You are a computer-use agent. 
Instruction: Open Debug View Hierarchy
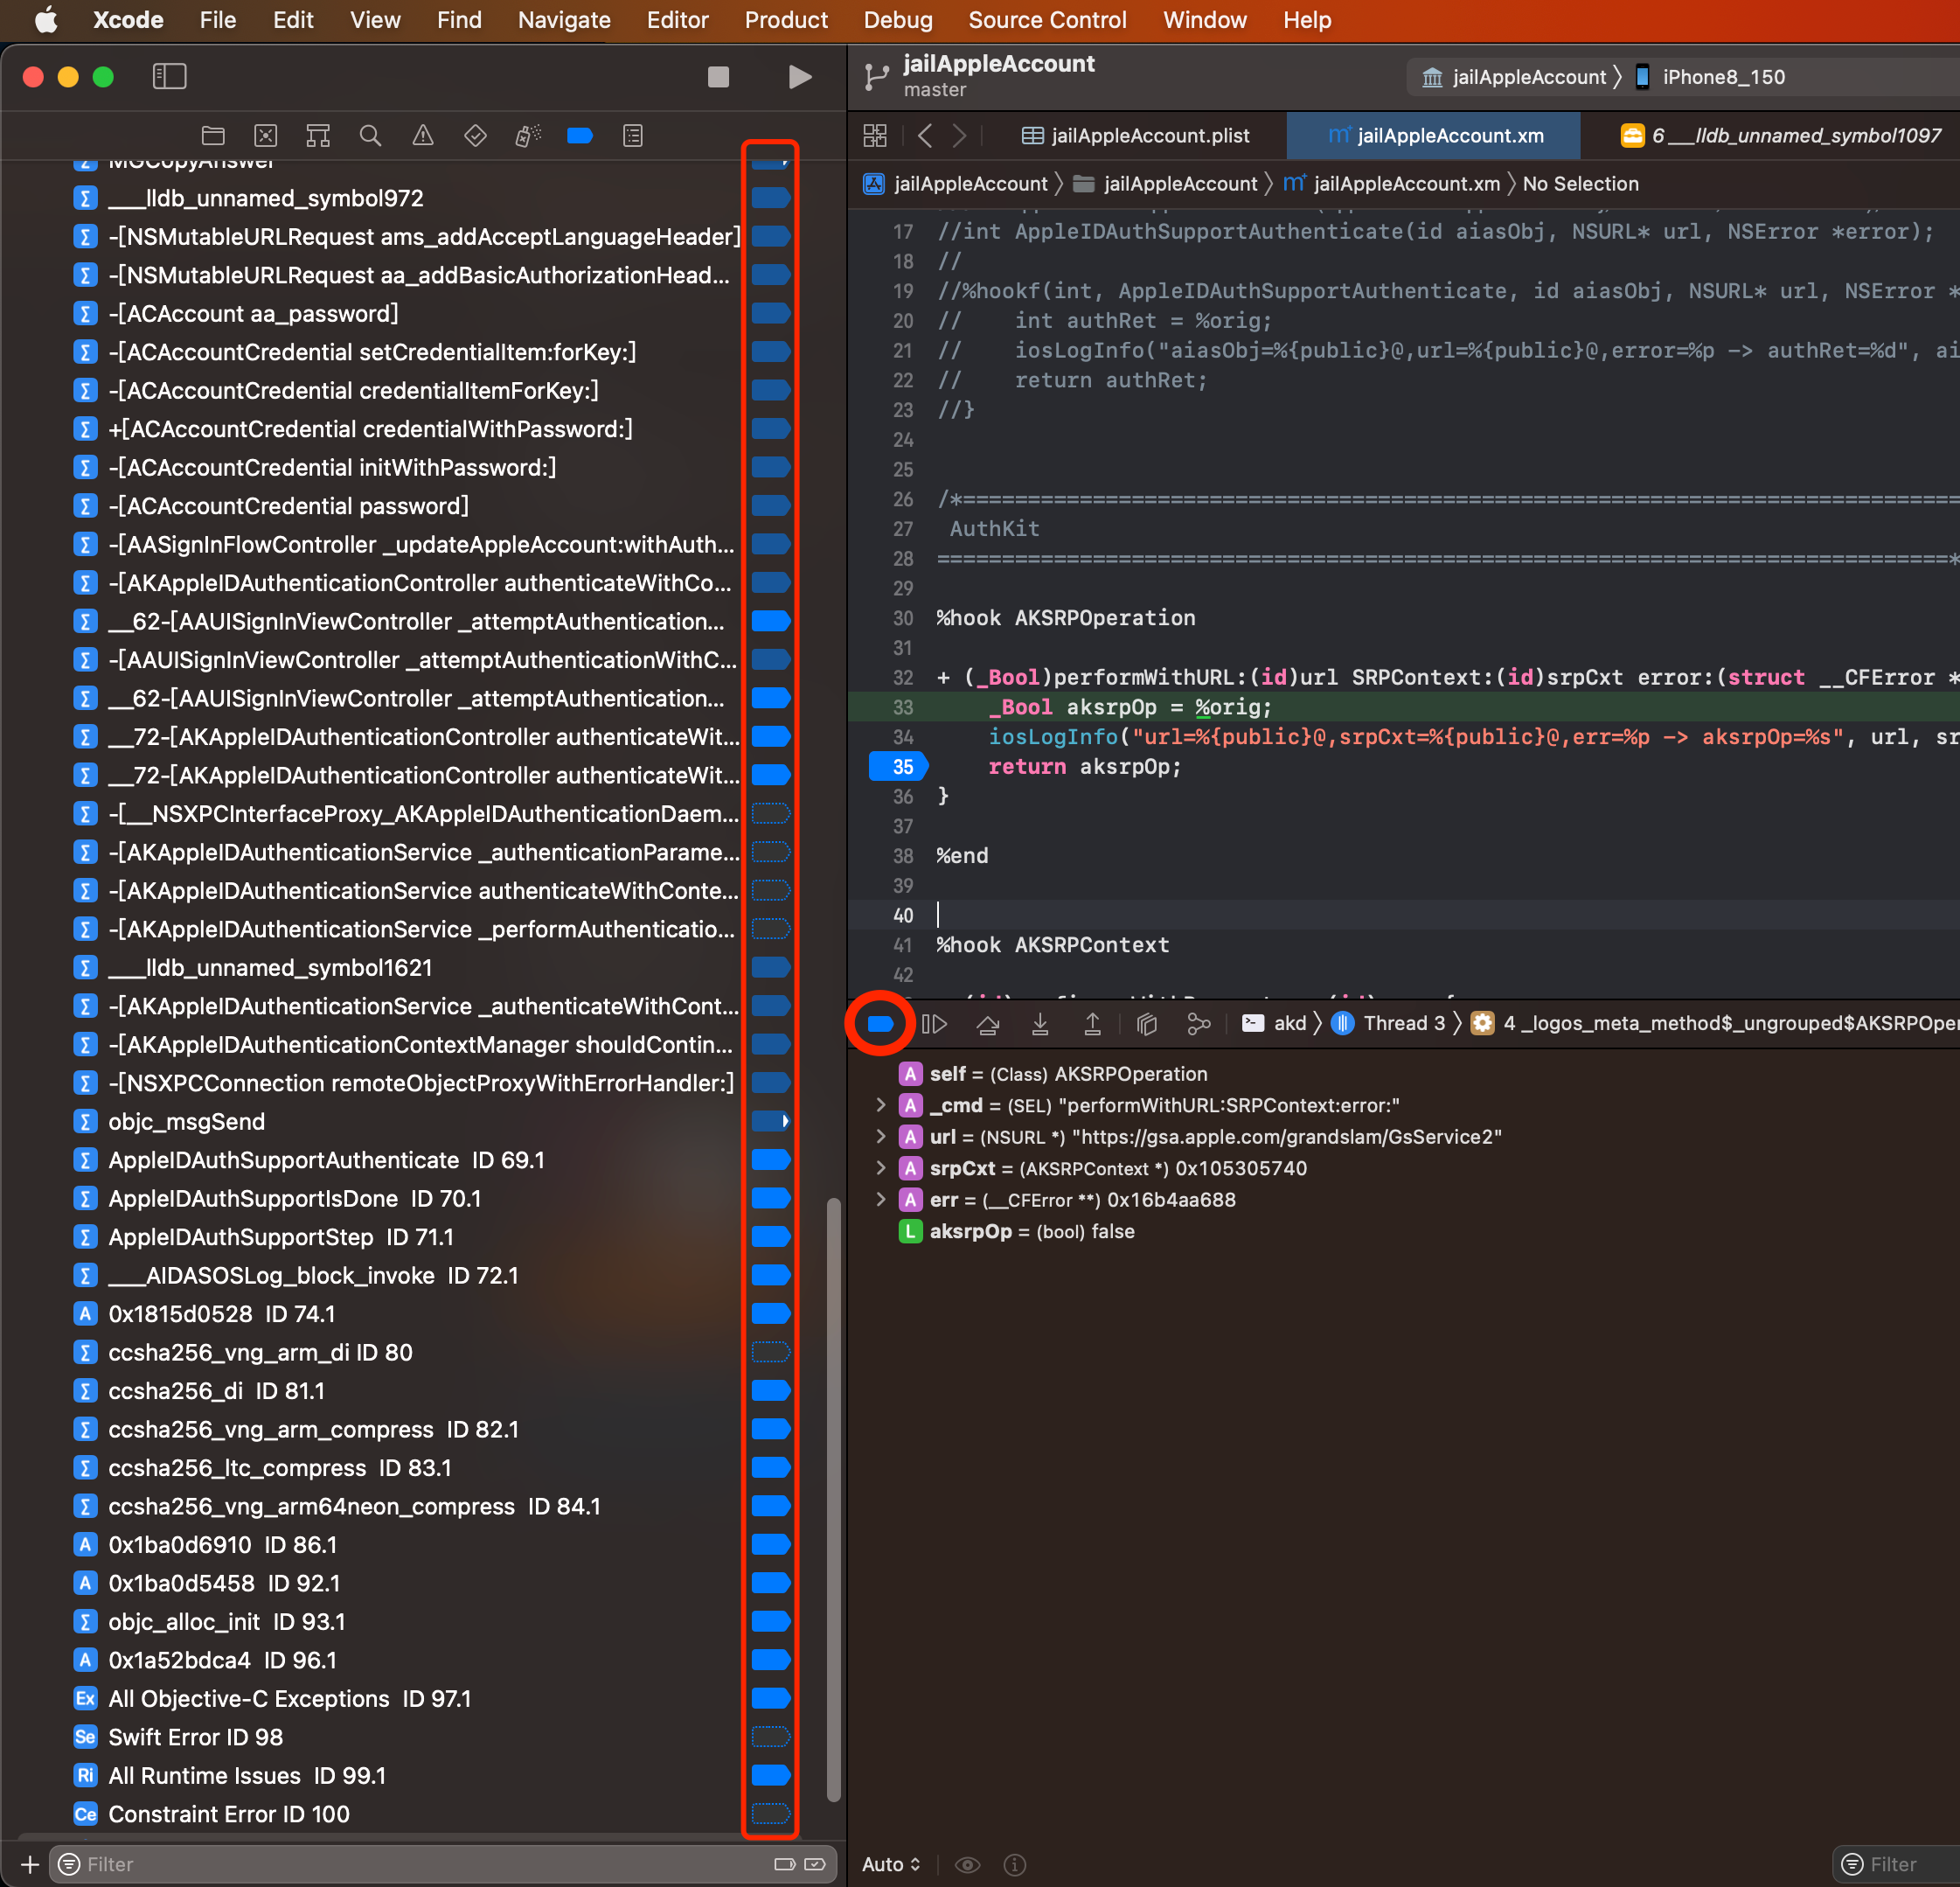click(1147, 1023)
